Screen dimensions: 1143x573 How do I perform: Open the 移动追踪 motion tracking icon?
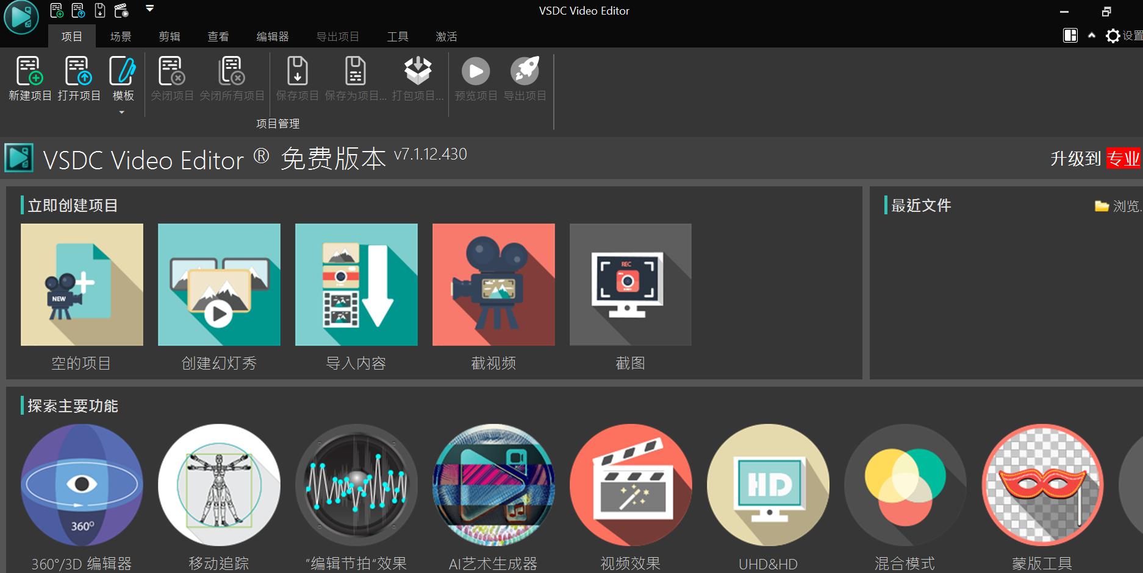[219, 485]
